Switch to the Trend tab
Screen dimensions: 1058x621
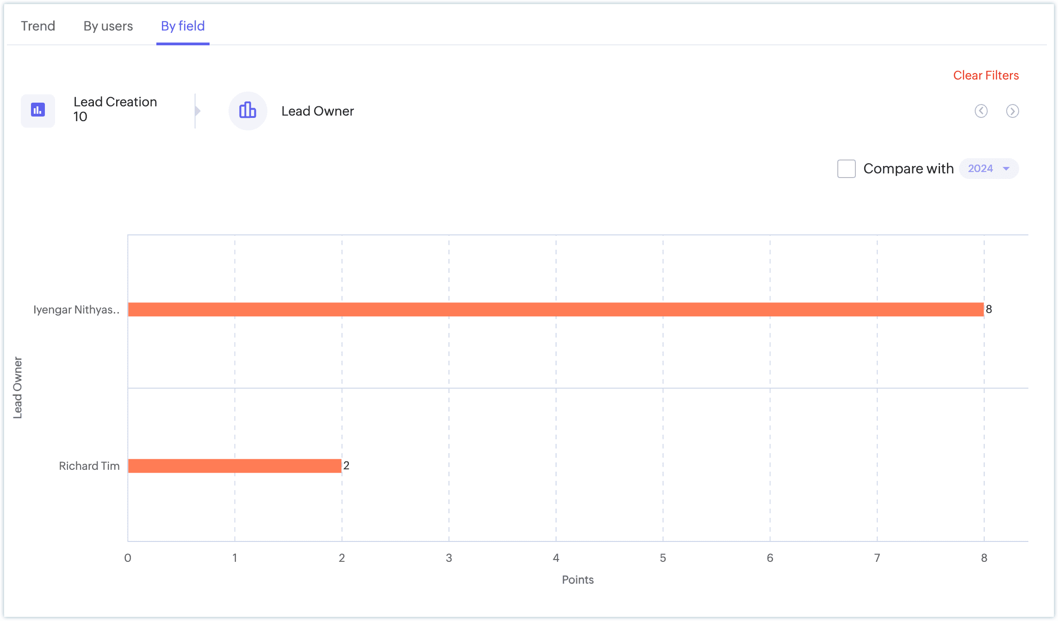pos(38,26)
